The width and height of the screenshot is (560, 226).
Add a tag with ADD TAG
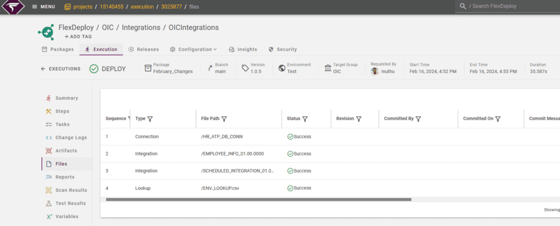click(78, 37)
